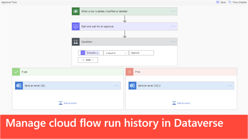248x139 pixels.
Task: Click Outlook icon on Send an email (V2) 2
Action: [132, 86]
